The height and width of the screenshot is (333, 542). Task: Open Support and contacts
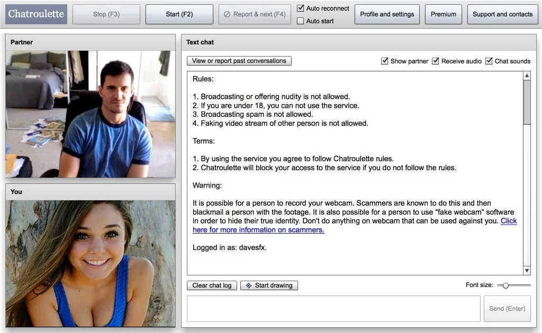tap(503, 14)
